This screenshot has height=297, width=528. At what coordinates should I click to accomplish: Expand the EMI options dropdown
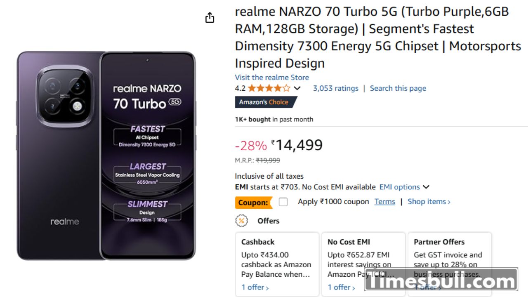(x=404, y=187)
